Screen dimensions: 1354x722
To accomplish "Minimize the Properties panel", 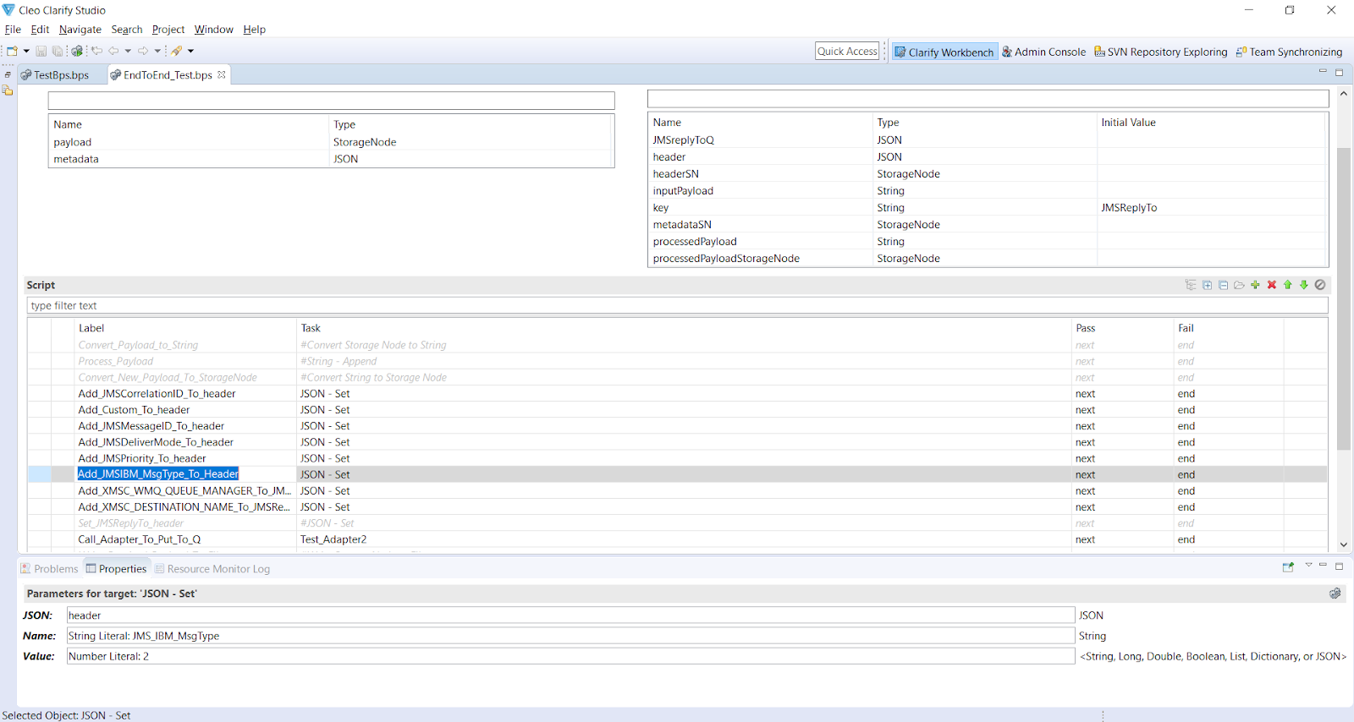I will pyautogui.click(x=1323, y=565).
